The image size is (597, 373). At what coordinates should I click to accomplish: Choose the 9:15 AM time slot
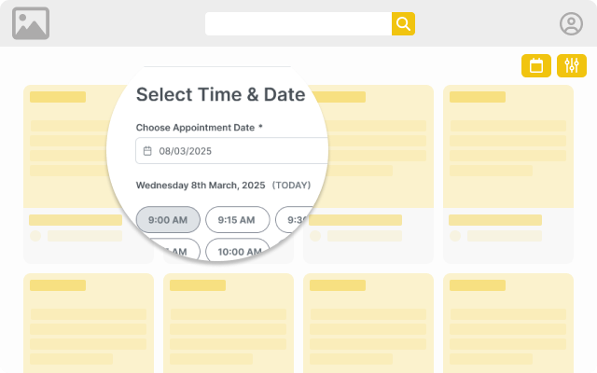point(237,220)
